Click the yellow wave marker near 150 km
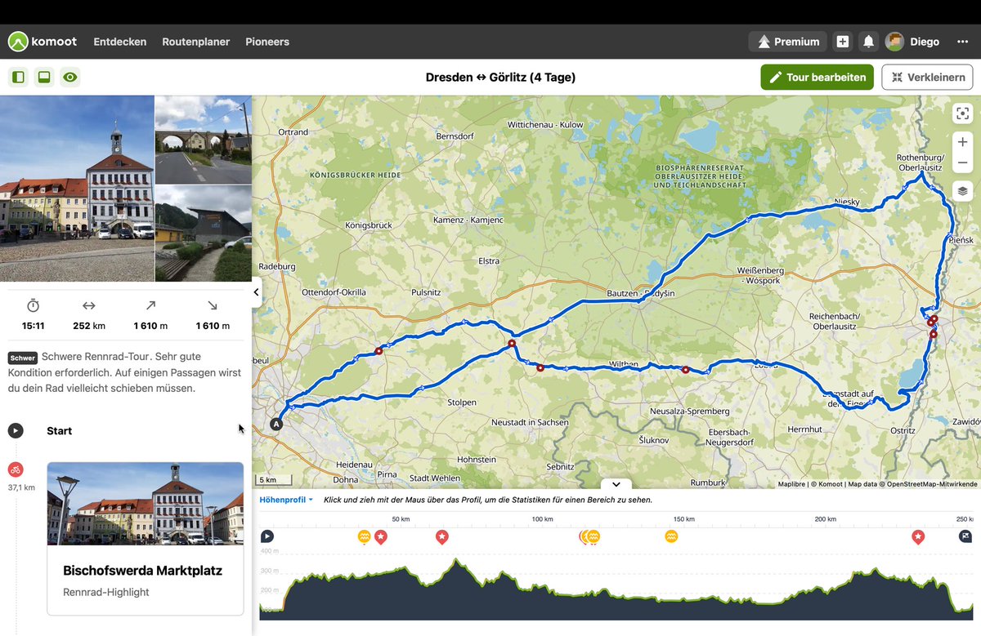Screen dimensions: 981x636 click(x=671, y=536)
